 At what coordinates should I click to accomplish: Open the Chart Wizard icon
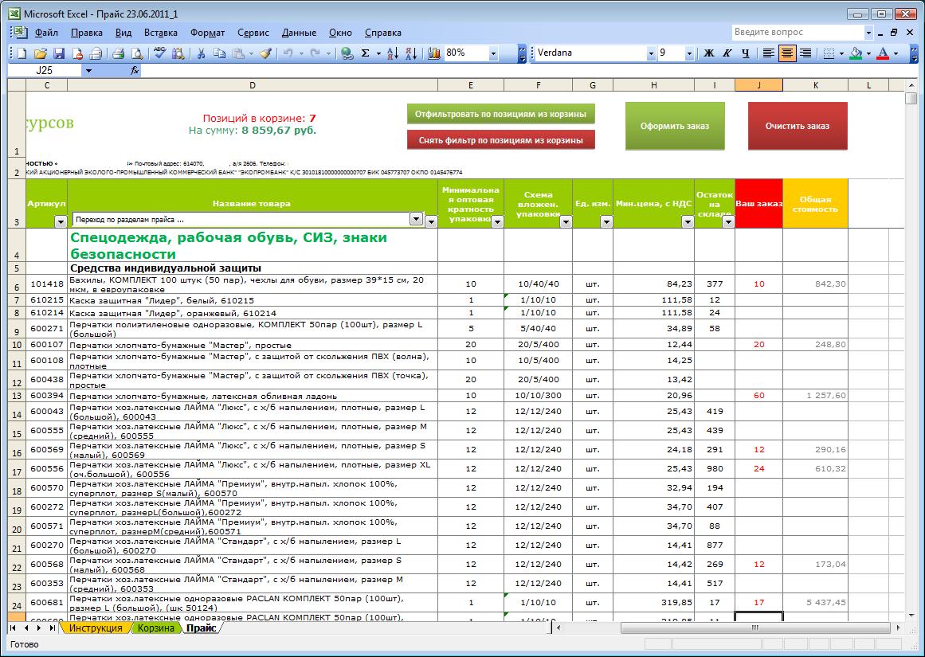434,53
